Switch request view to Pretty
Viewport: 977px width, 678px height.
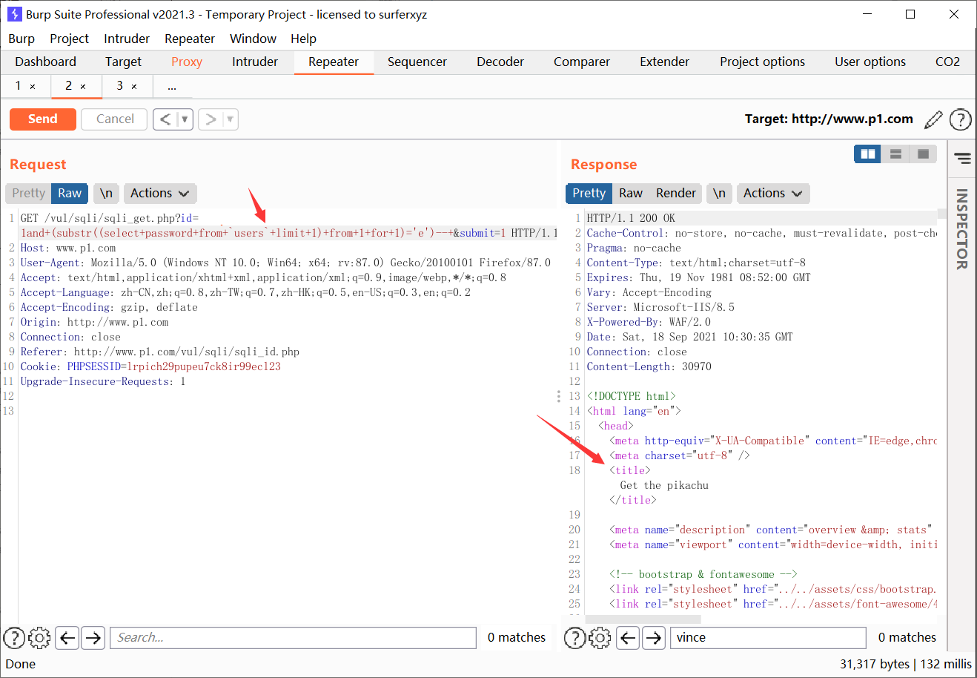[28, 194]
